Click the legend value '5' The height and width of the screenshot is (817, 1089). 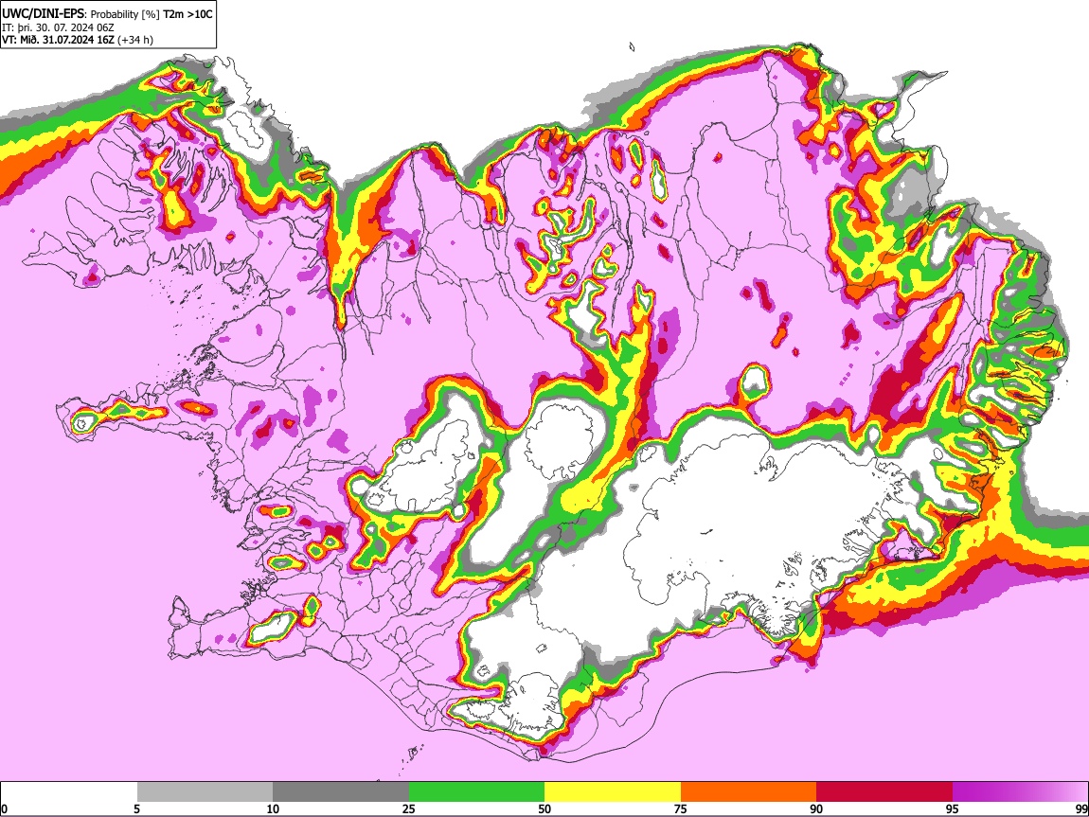(x=136, y=808)
